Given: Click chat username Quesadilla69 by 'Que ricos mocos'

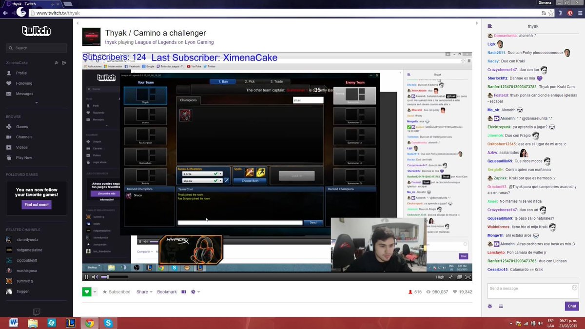Looking at the screenshot, I should [500, 161].
